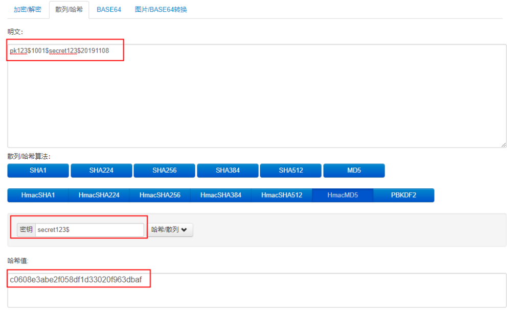Choose the HmacSHA256 algorithm

160,195
